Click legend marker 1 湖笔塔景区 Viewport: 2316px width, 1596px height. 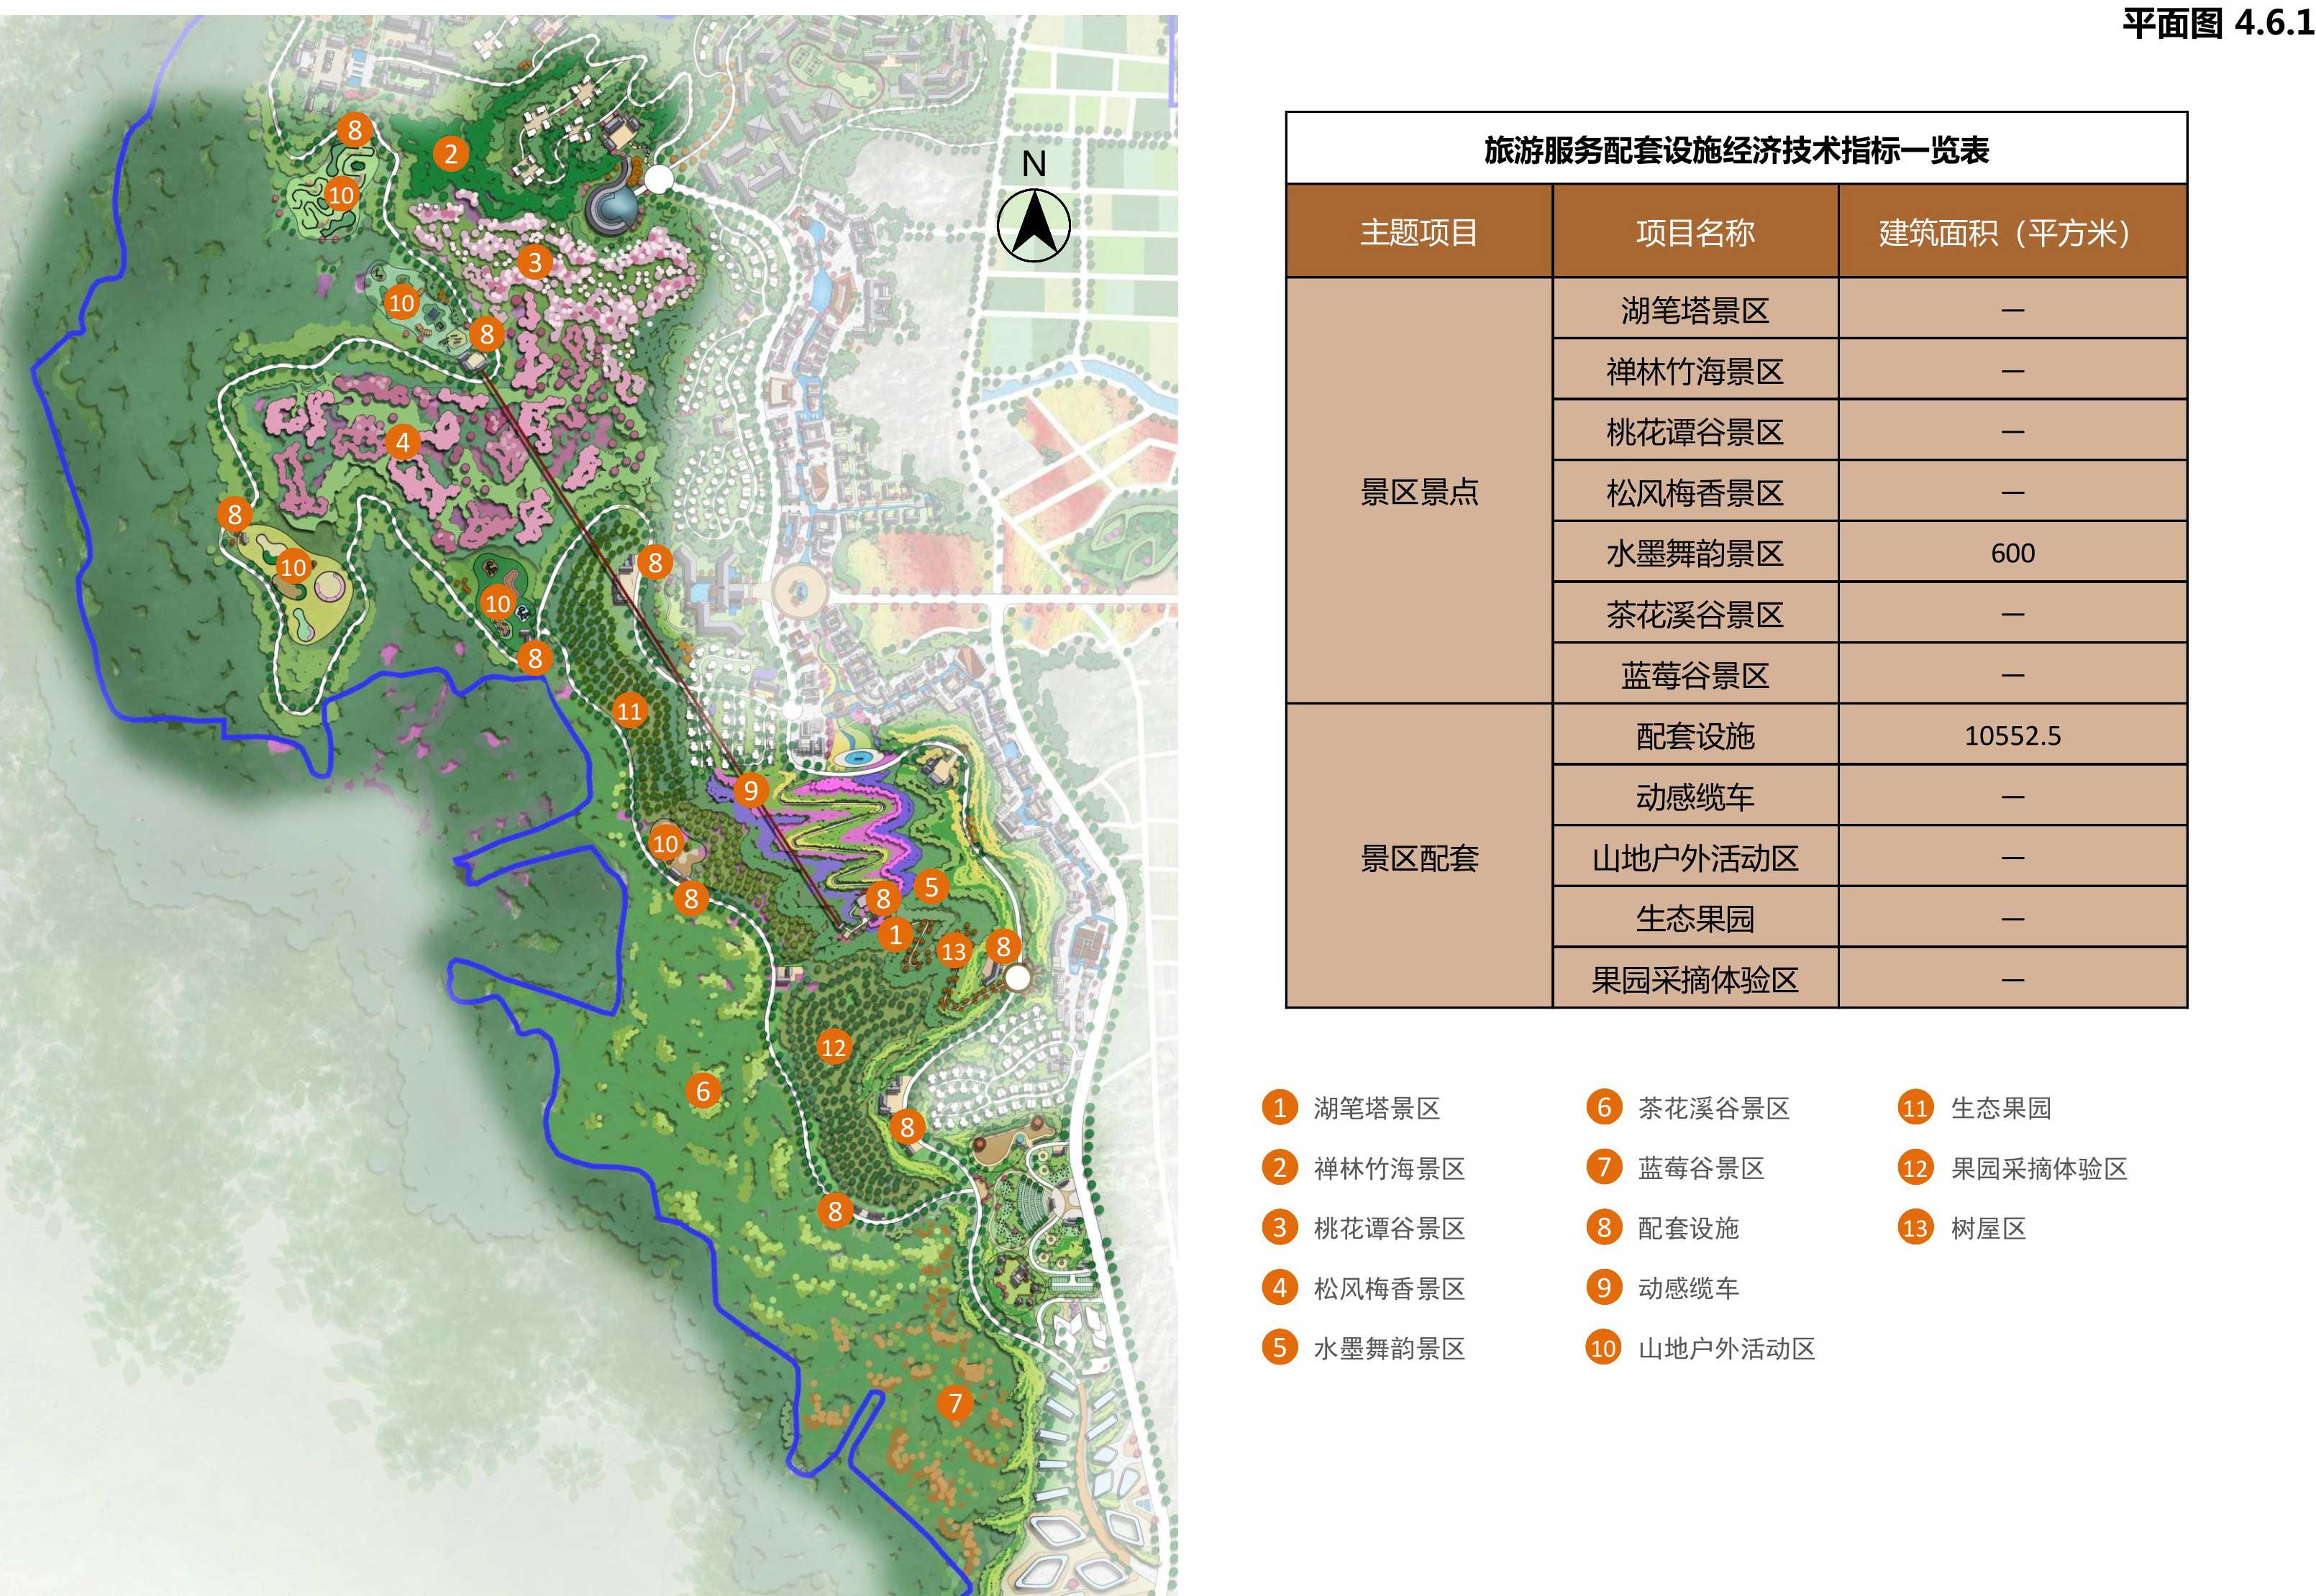pyautogui.click(x=1279, y=1108)
